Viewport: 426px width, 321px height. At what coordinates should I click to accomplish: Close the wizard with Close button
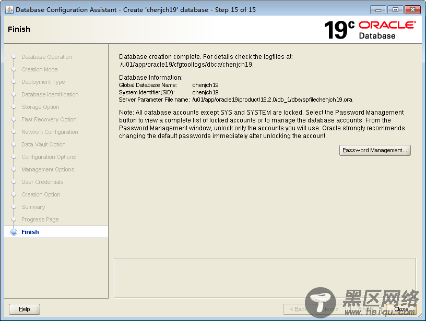click(x=401, y=309)
